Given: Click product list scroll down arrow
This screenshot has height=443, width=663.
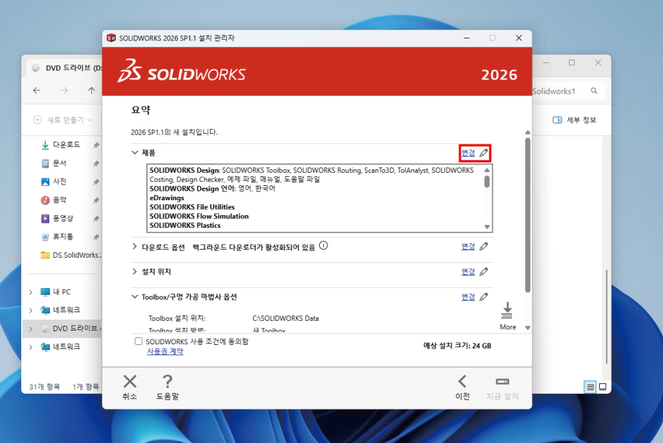Looking at the screenshot, I should (487, 227).
